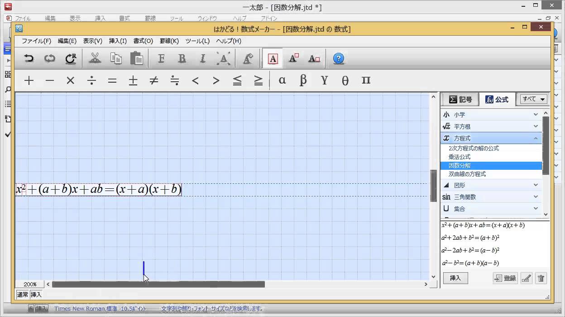
Task: Click the Paste clipboard icon
Action: pyautogui.click(x=135, y=58)
